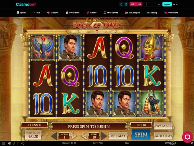
Task: Expand the EN language dropdown
Action: [x=175, y=4]
